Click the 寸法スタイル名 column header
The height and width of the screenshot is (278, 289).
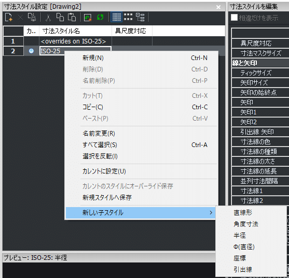click(x=75, y=31)
